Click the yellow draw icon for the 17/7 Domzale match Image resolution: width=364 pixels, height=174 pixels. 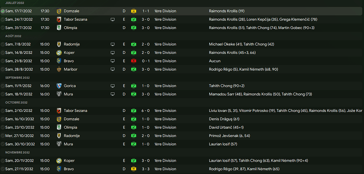[x=134, y=11]
